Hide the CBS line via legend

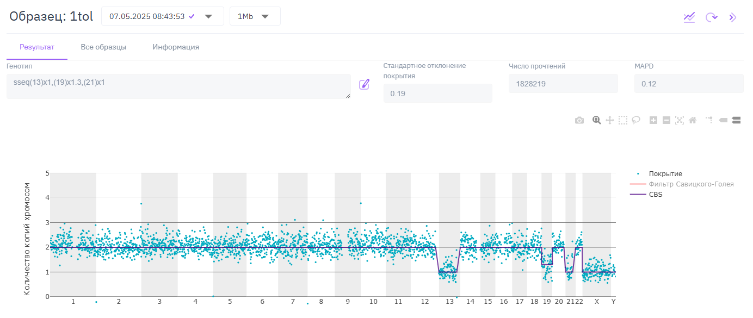tap(656, 194)
